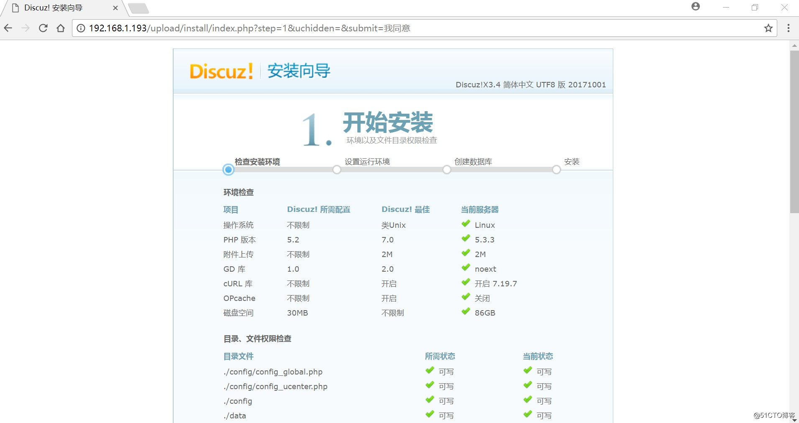
Task: Click 所需状态 check for config_global.php
Action: (430, 370)
